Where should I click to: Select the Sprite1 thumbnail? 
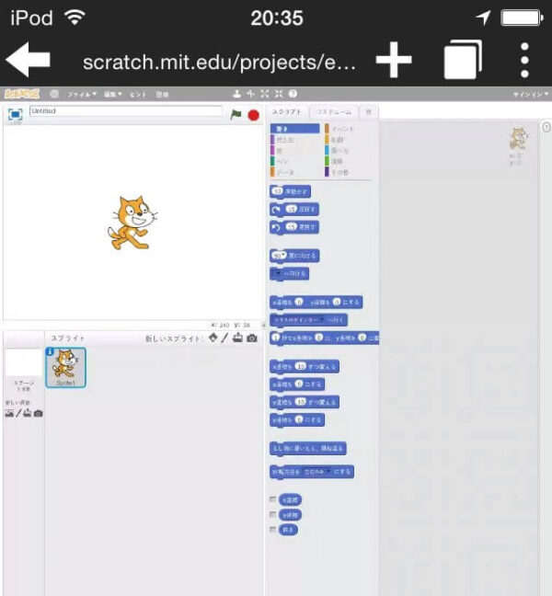pyautogui.click(x=66, y=368)
